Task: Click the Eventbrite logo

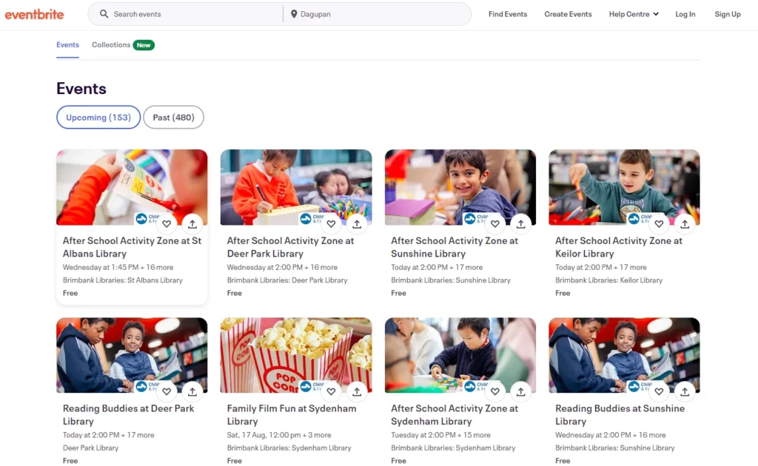Action: tap(34, 15)
